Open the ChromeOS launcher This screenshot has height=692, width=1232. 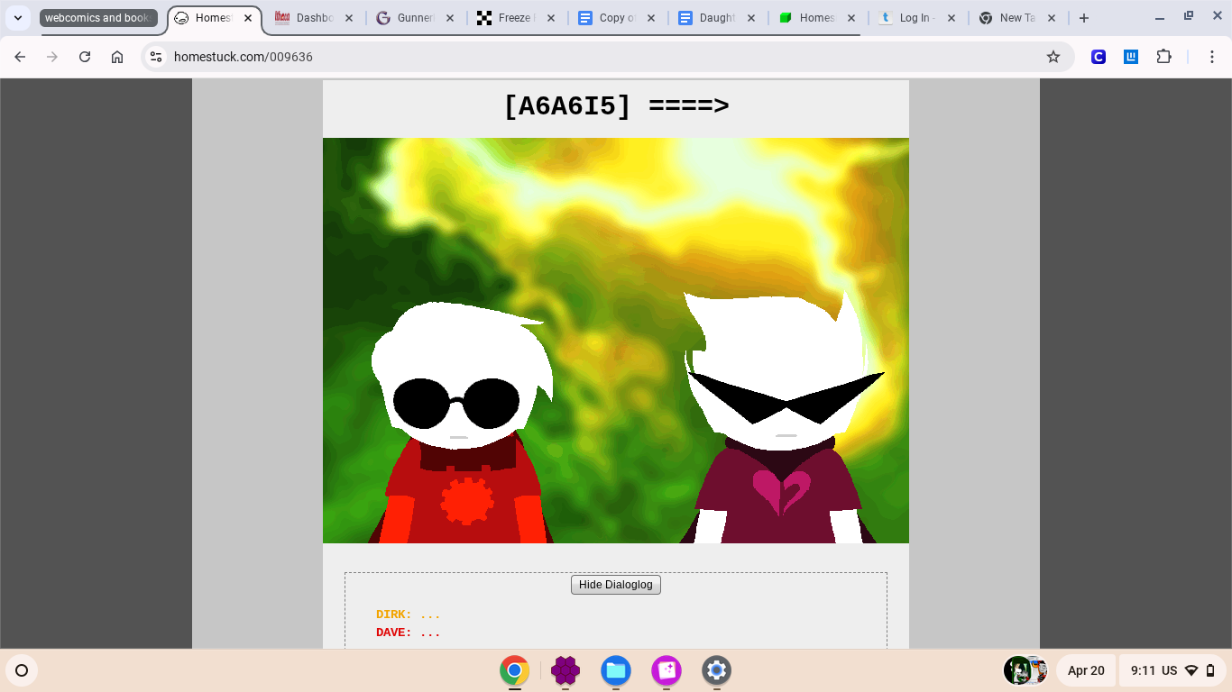[22, 670]
